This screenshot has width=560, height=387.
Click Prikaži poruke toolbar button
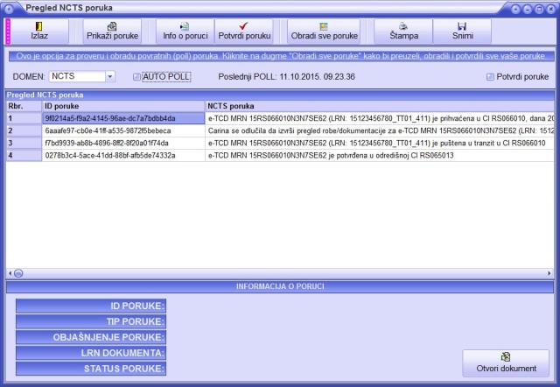pyautogui.click(x=112, y=32)
